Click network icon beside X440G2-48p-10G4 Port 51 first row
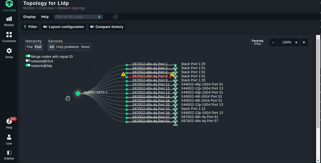321x163 pixels. point(176,88)
